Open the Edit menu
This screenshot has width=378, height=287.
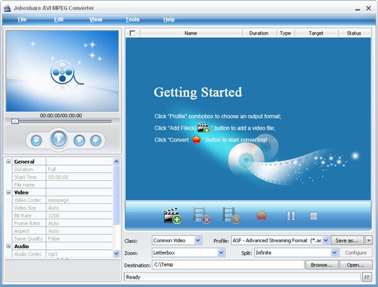click(x=59, y=20)
